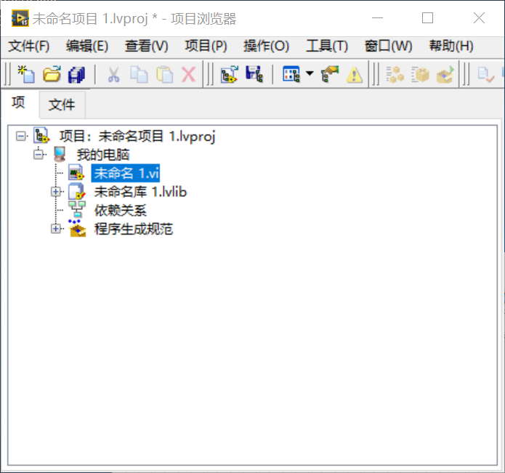
Task: Click the yellow warning triangle icon
Action: [x=355, y=74]
